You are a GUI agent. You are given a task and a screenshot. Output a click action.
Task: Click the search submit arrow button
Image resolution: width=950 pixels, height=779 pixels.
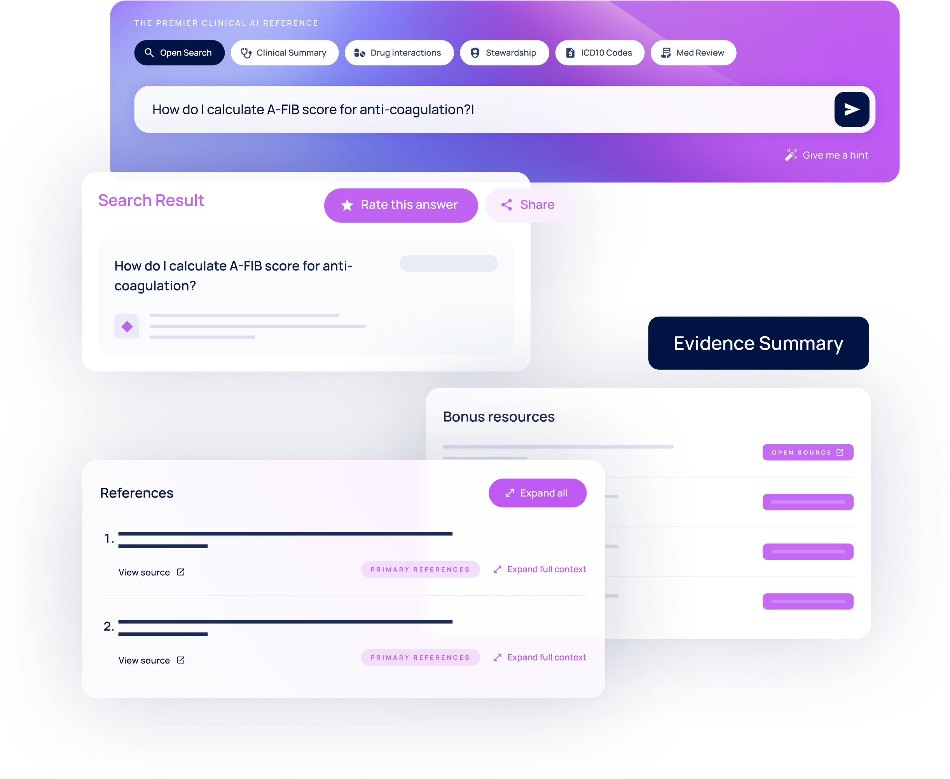(x=852, y=110)
